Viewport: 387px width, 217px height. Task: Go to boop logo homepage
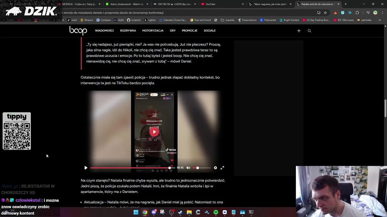[x=78, y=30]
